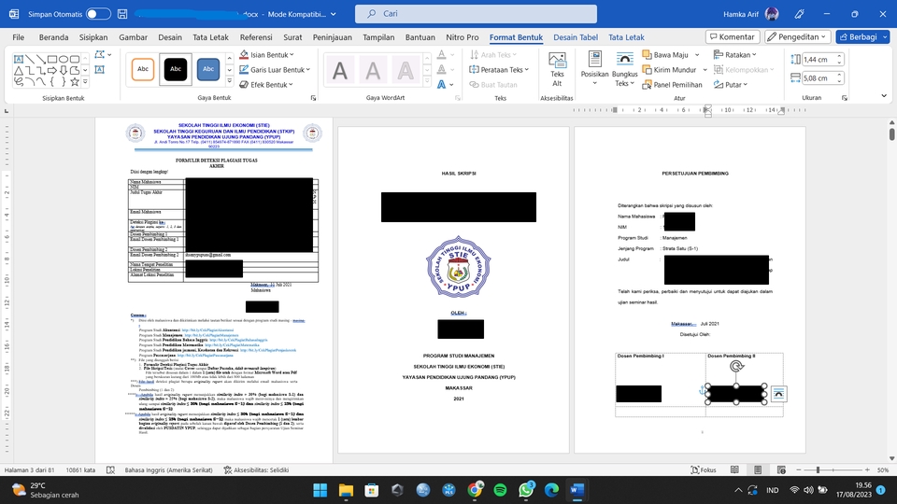Open the Fokus focus mode
The height and width of the screenshot is (504, 897).
(x=704, y=470)
